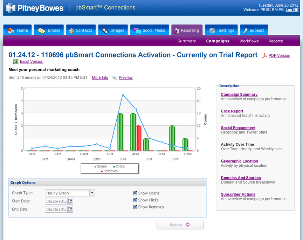Click the Contacts box icon
Viewport: 303px width, 240px height.
tap(71, 31)
